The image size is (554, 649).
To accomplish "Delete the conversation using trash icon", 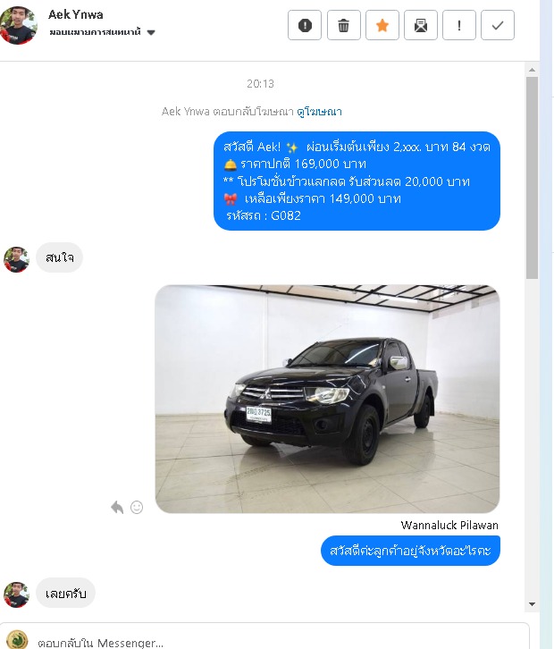I will [343, 26].
